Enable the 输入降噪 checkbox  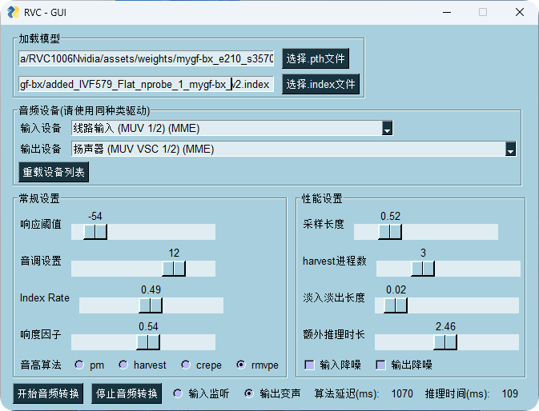309,365
